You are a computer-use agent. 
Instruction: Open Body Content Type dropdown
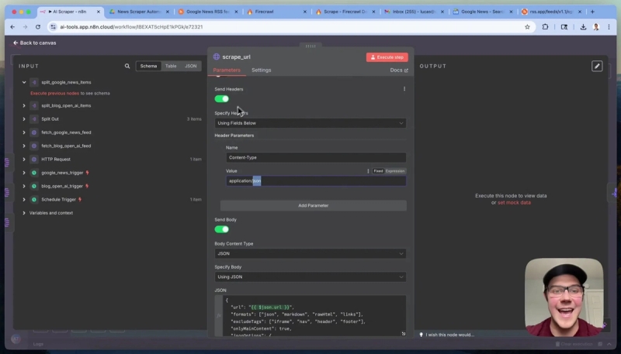[310, 253]
